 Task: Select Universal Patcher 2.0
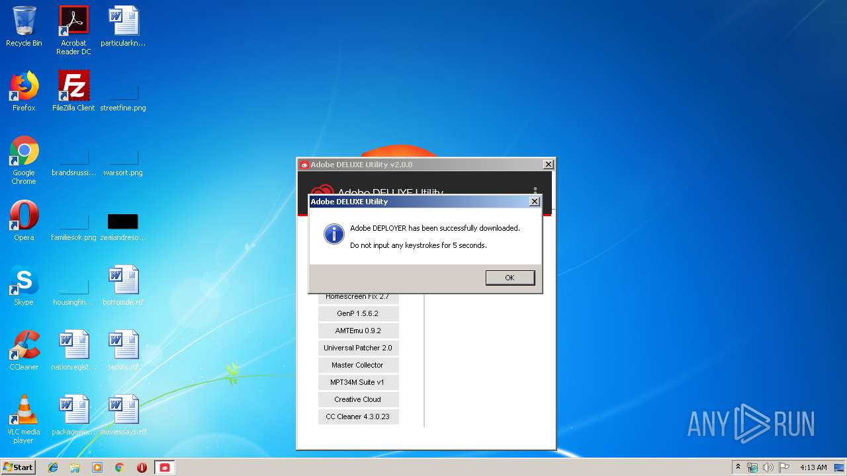(358, 348)
